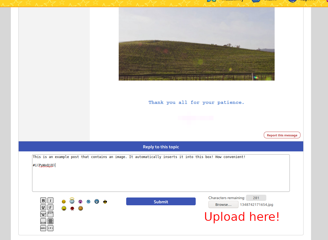The width and height of the screenshot is (328, 240).
Task: Click Report this message button
Action: pos(282,135)
